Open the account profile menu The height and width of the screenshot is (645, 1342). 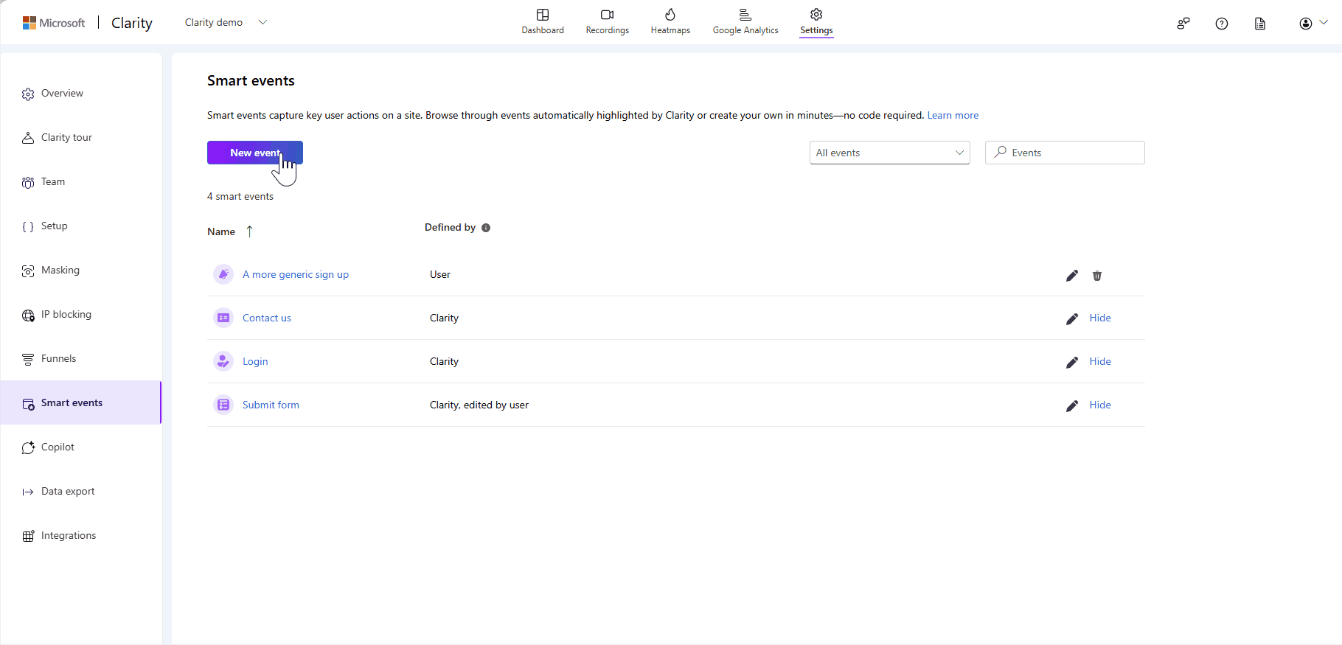point(1313,24)
